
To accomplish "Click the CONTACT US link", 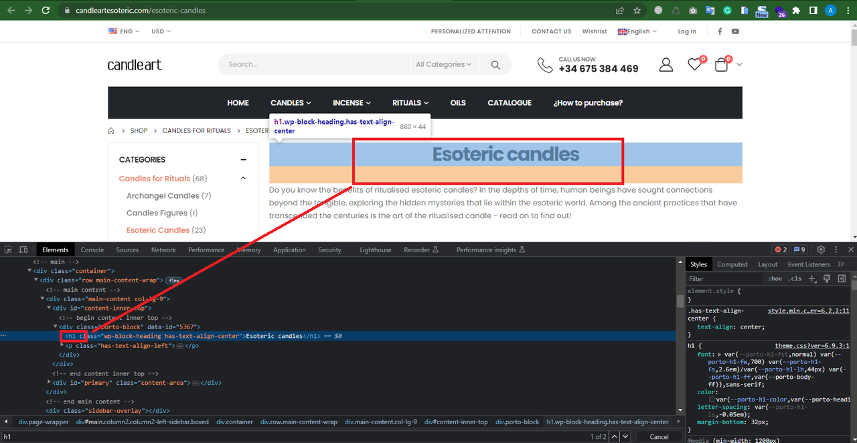I will (x=552, y=31).
